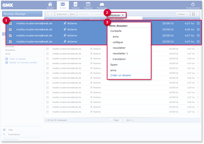Image resolution: width=204 pixels, height=144 pixels.
Task: Uncheck the fourth selected email checkbox
Action: (10, 42)
